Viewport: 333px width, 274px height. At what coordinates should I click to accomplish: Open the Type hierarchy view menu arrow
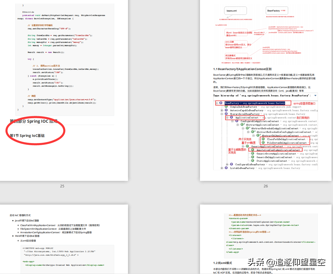315,95
